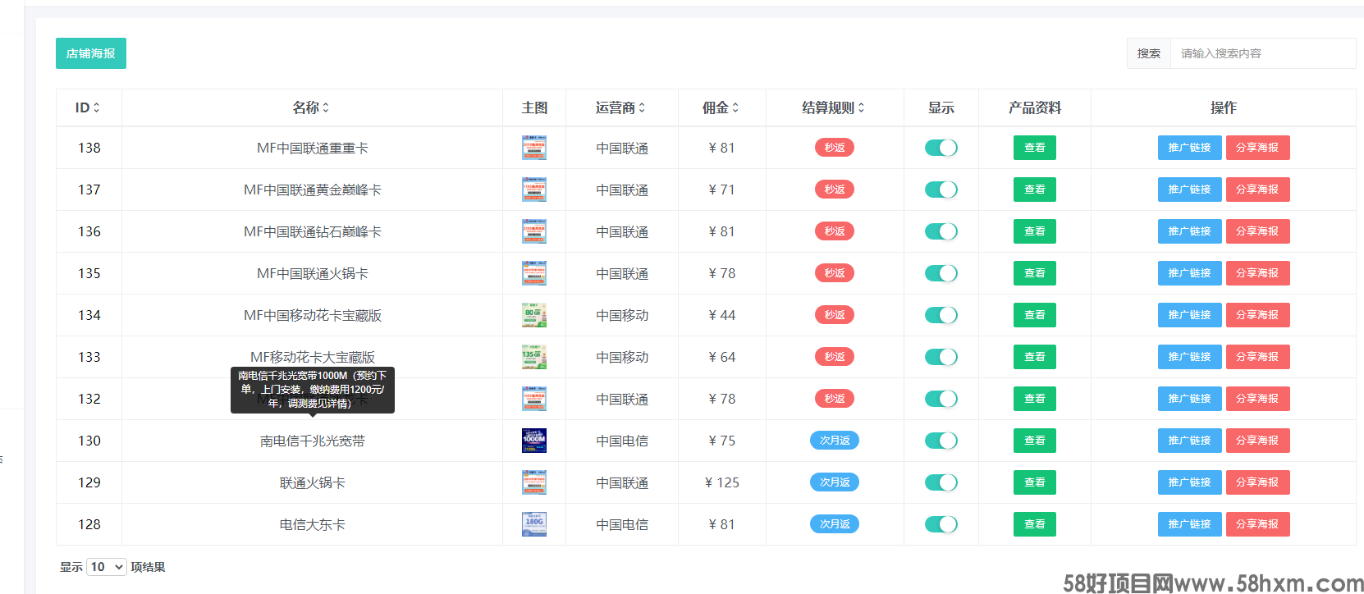Get 推广链接 for ID 133
Viewport: 1364px width, 594px height.
pos(1190,357)
